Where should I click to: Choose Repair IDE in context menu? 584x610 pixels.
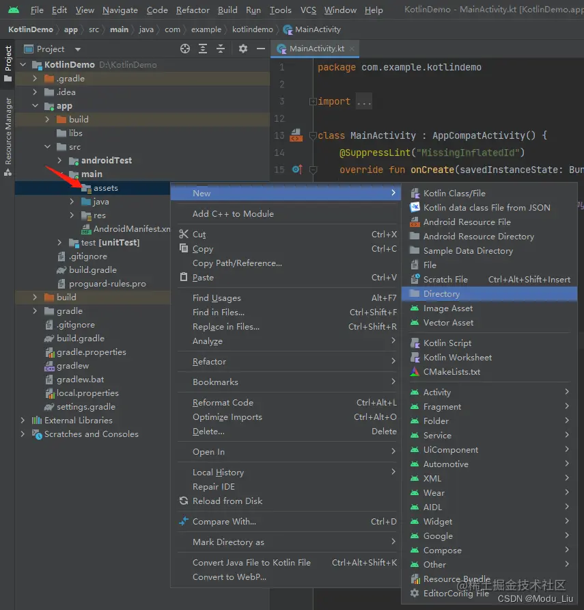(x=286, y=487)
